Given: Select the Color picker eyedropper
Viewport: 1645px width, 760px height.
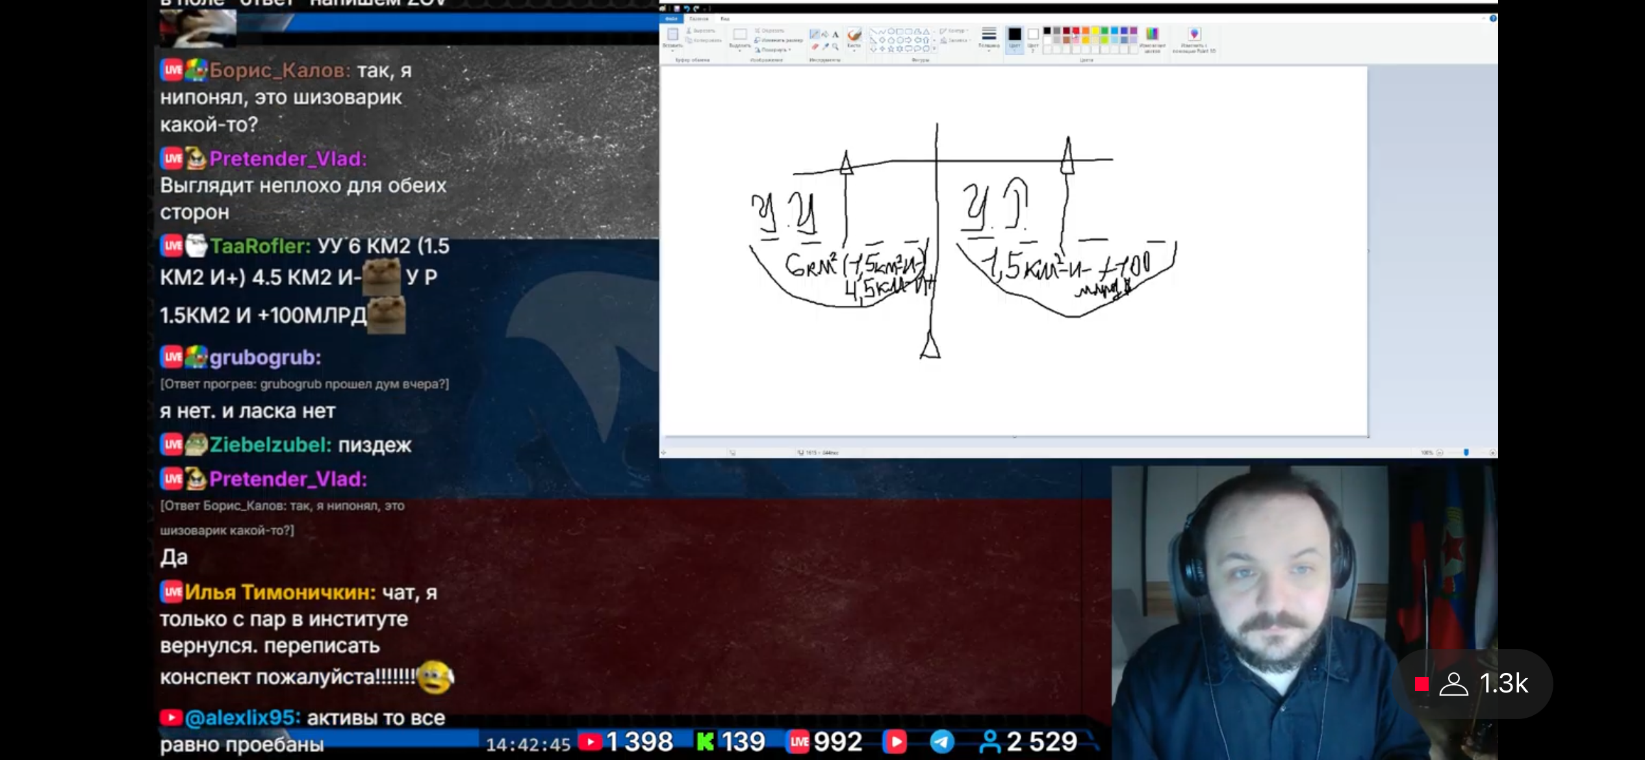Looking at the screenshot, I should pyautogui.click(x=825, y=47).
